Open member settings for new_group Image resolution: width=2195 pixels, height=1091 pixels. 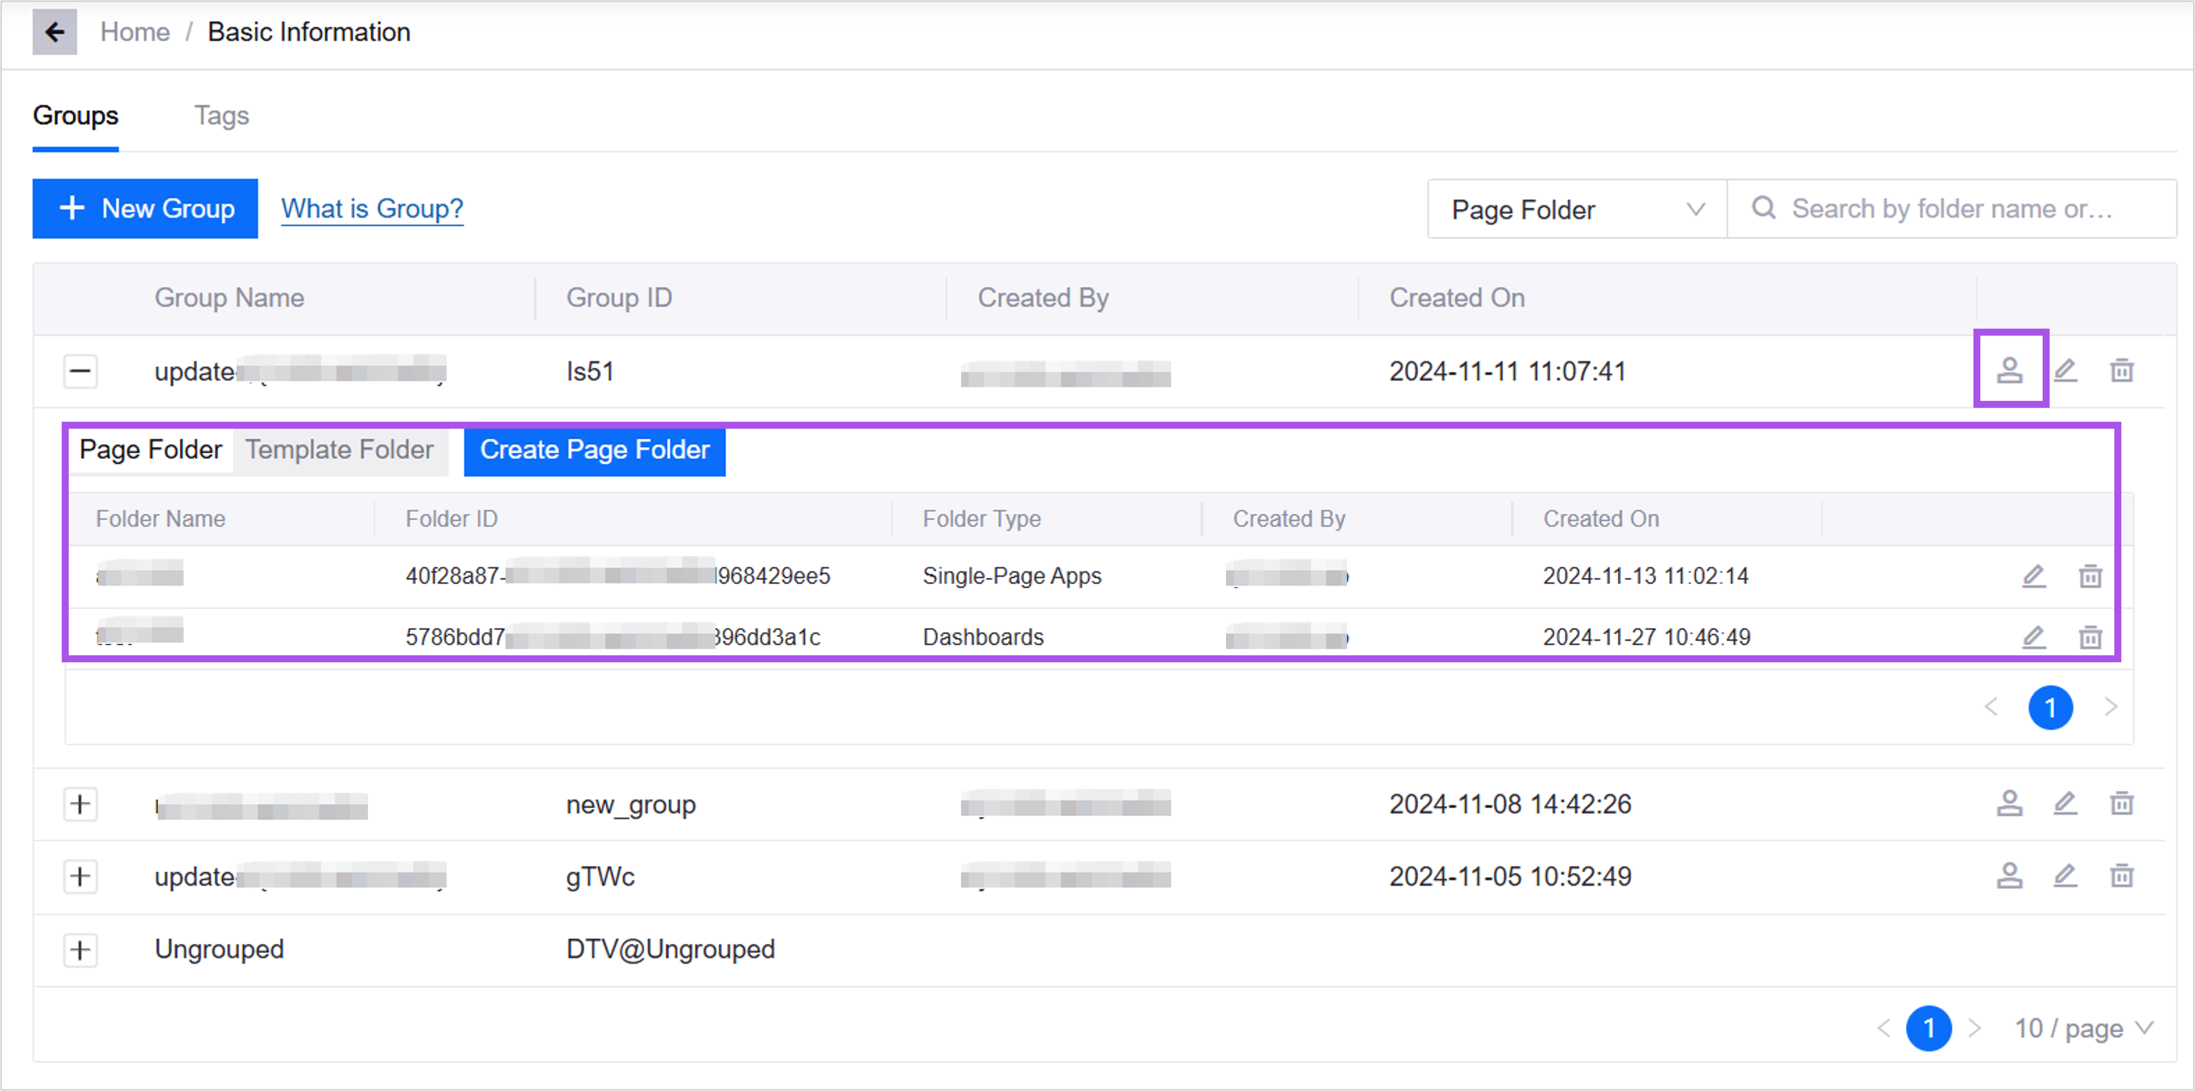(2009, 804)
